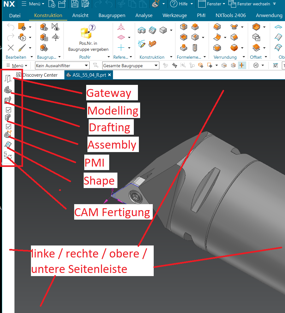Open the Menü button in the title bar
Image resolution: width=285 pixels, height=313 pixels.
(x=33, y=4)
